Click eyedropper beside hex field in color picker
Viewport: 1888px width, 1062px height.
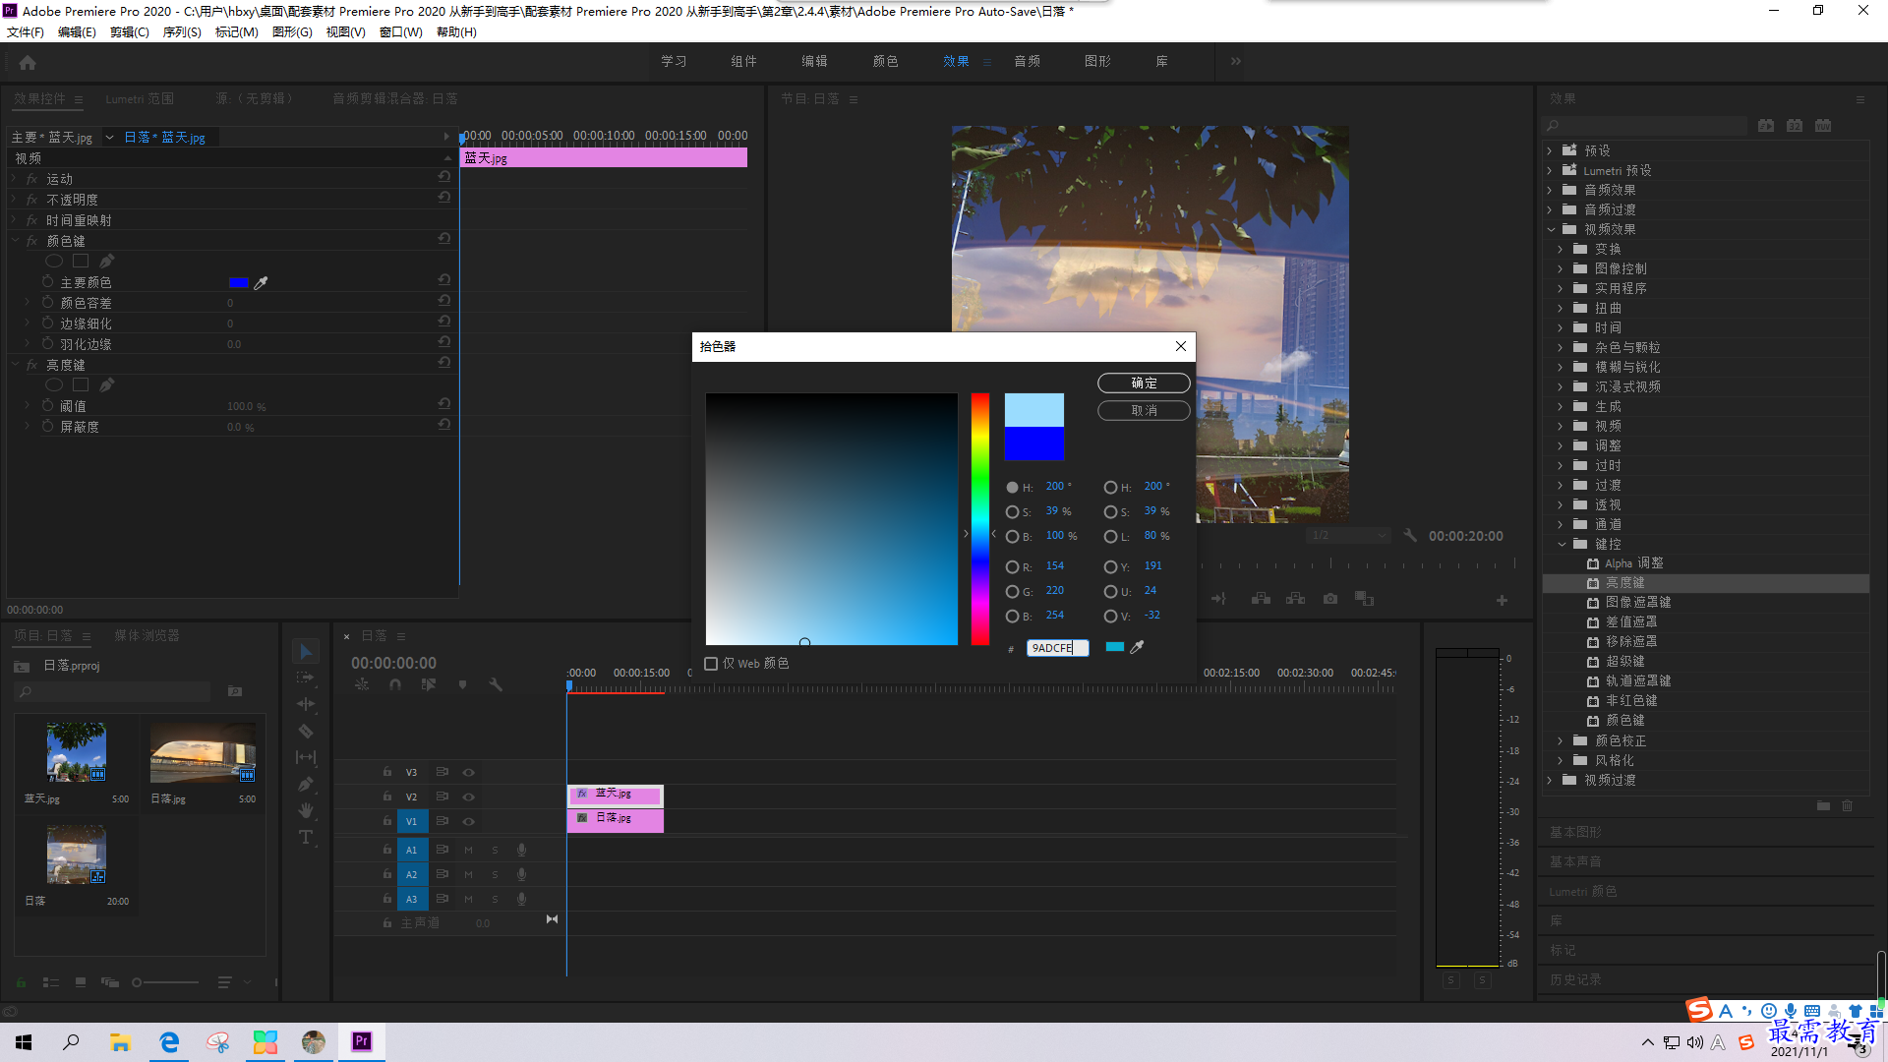click(x=1137, y=647)
